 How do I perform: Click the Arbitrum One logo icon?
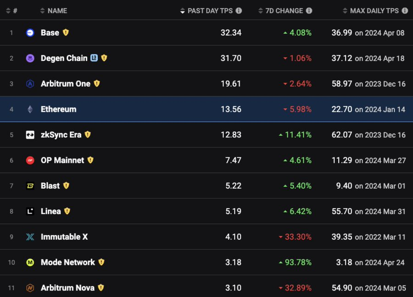(30, 84)
